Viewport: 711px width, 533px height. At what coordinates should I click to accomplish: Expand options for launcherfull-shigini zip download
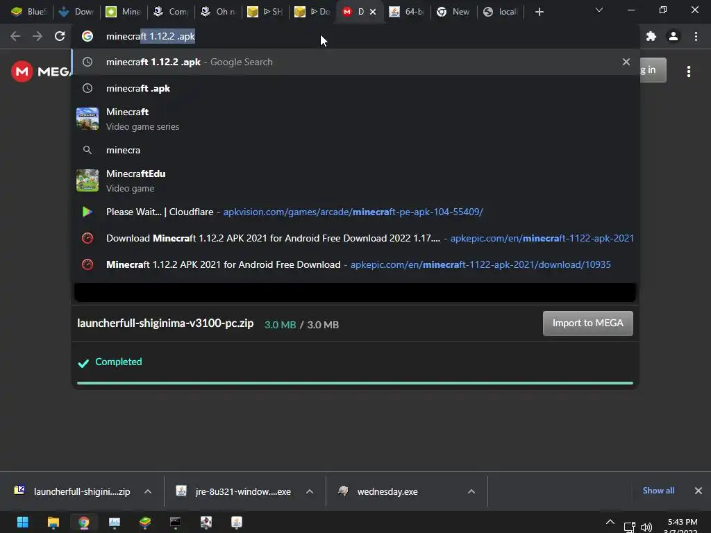point(148,491)
